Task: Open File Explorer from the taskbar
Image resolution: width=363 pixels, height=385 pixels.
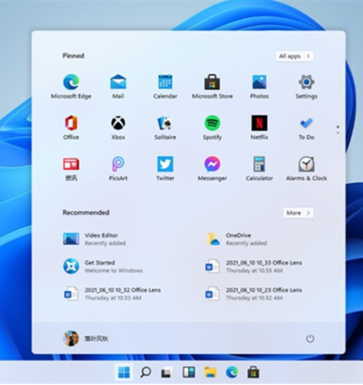Action: tap(211, 372)
